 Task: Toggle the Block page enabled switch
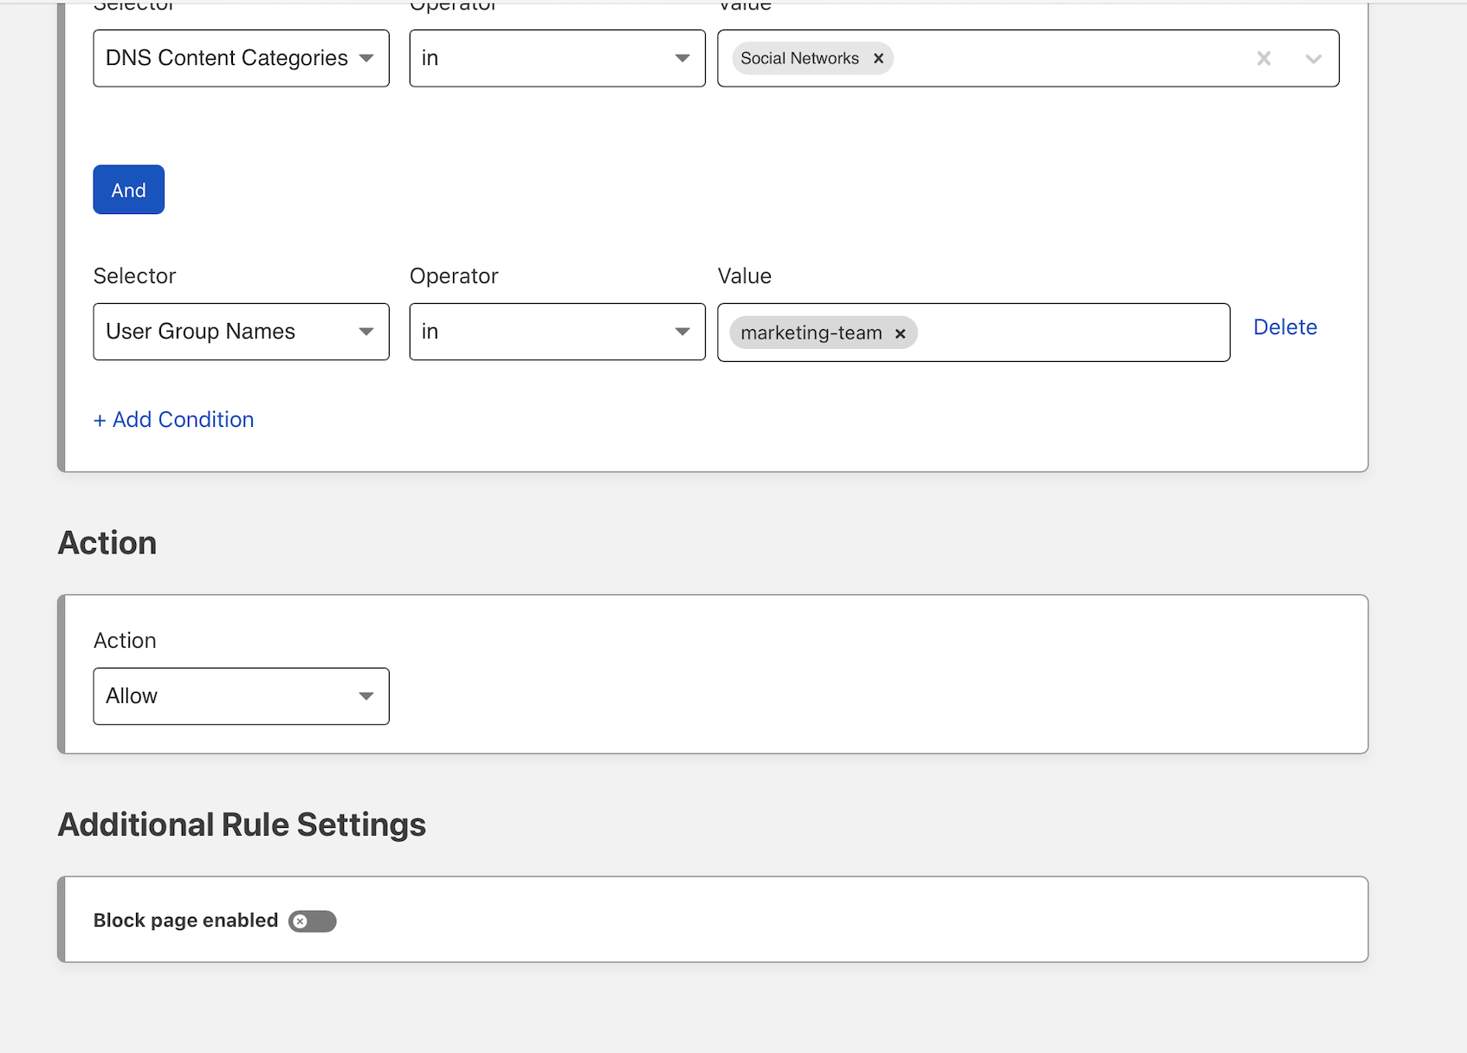pyautogui.click(x=313, y=921)
